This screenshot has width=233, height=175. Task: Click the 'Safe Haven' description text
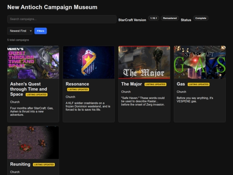pyautogui.click(x=143, y=101)
